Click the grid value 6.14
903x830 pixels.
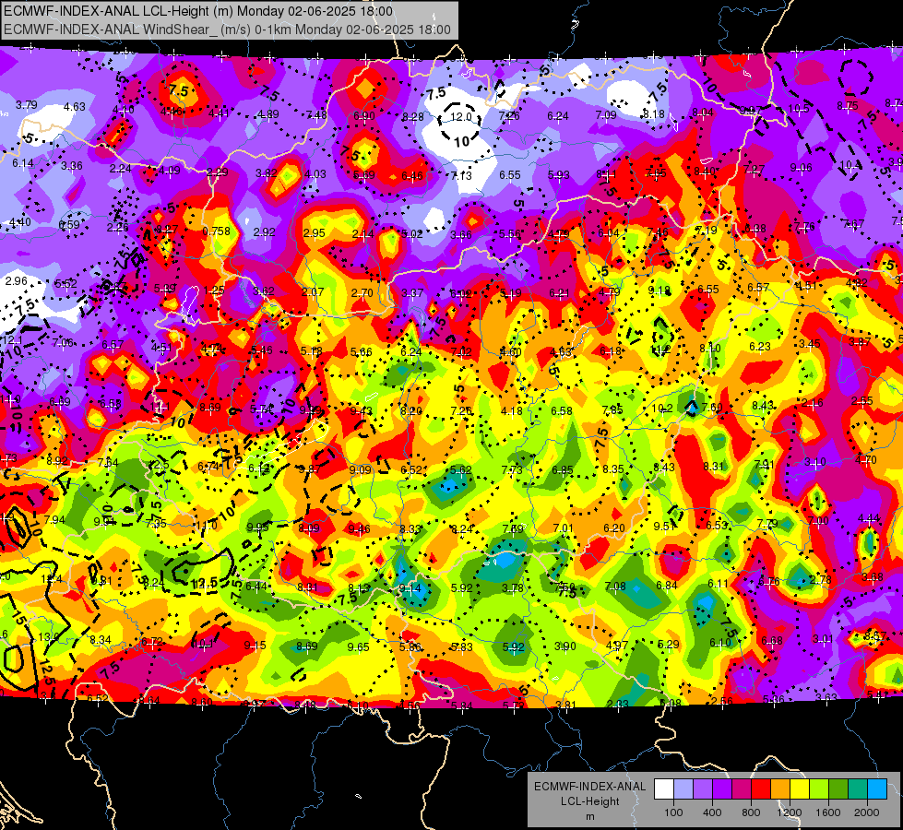pos(23,163)
